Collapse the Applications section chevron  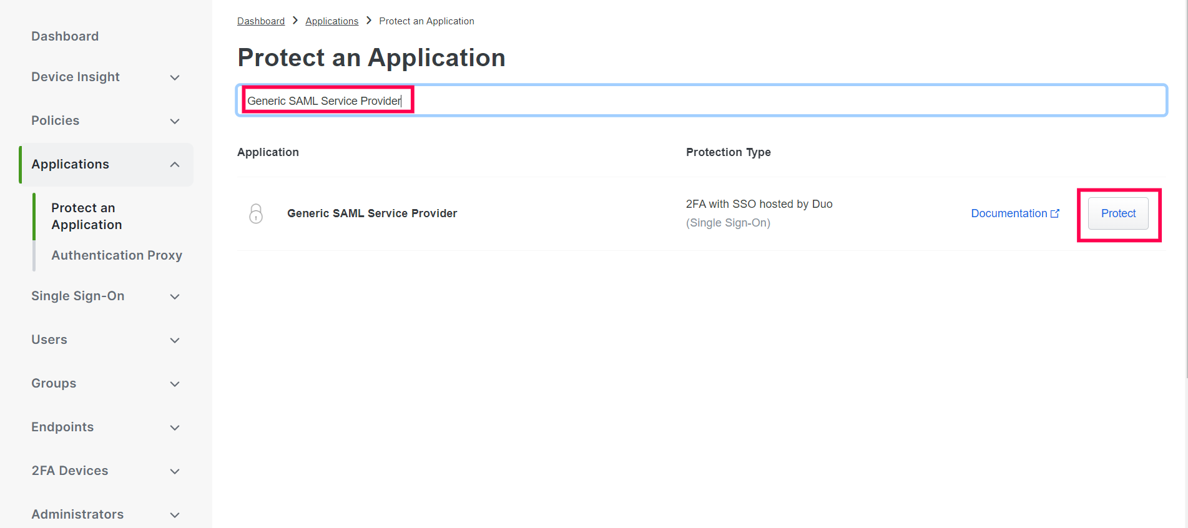click(x=175, y=165)
